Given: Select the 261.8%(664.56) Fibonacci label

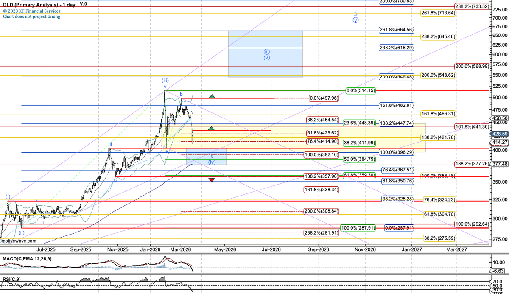Looking at the screenshot, I should coord(396,30).
